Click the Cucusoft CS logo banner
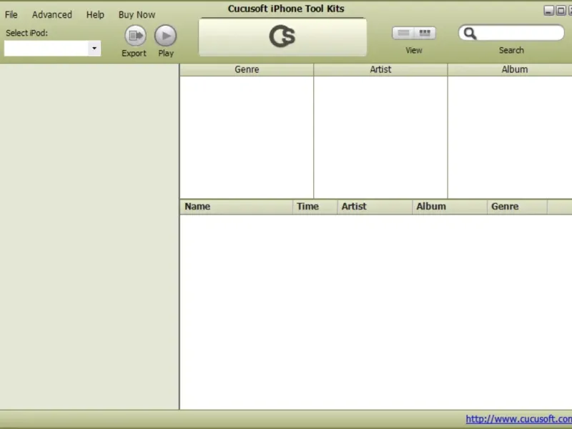The height and width of the screenshot is (429, 572). pos(282,37)
